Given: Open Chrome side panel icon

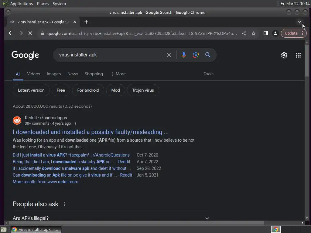Looking at the screenshot, I should pos(265,33).
